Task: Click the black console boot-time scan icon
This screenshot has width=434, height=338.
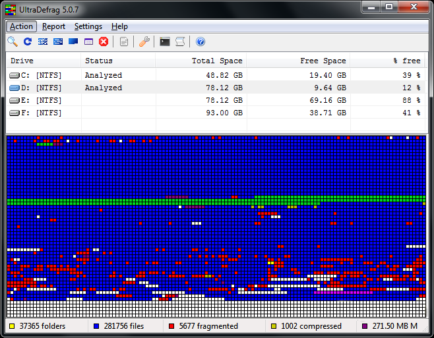Action: pyautogui.click(x=165, y=42)
